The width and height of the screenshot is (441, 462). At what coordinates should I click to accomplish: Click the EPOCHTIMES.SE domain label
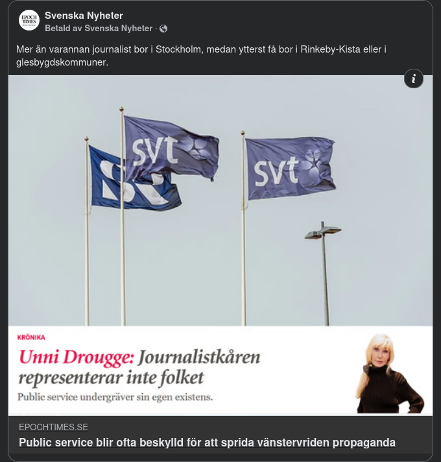[53, 427]
